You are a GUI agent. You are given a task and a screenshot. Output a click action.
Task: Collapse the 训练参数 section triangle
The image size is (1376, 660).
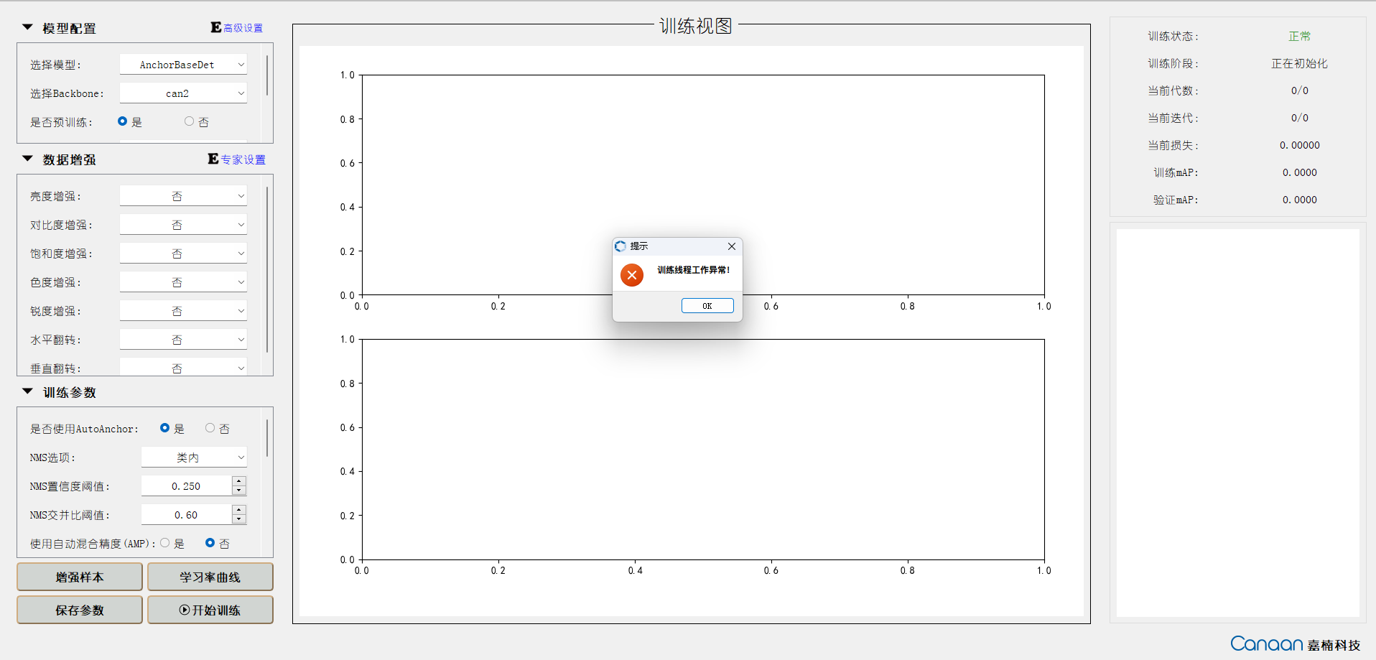28,391
